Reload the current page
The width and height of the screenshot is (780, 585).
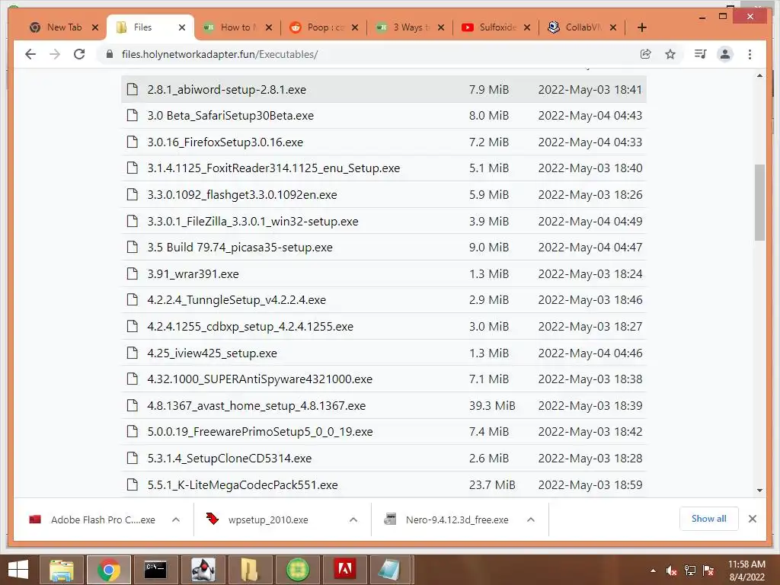click(79, 54)
